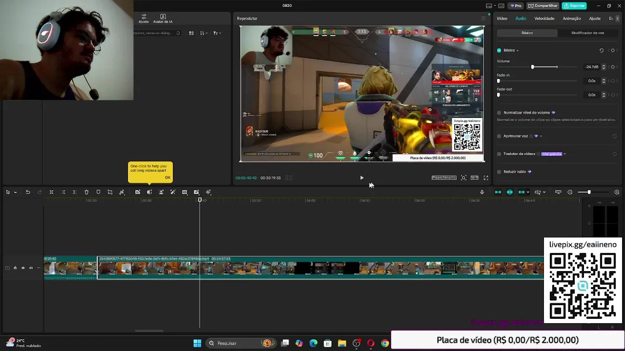Image resolution: width=625 pixels, height=351 pixels.
Task: Lock the main video track
Action: coord(15,268)
